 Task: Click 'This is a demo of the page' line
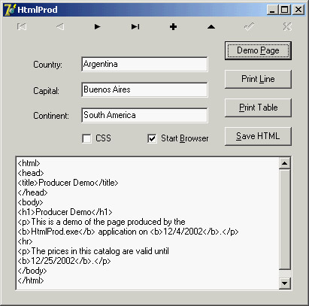click(x=101, y=222)
